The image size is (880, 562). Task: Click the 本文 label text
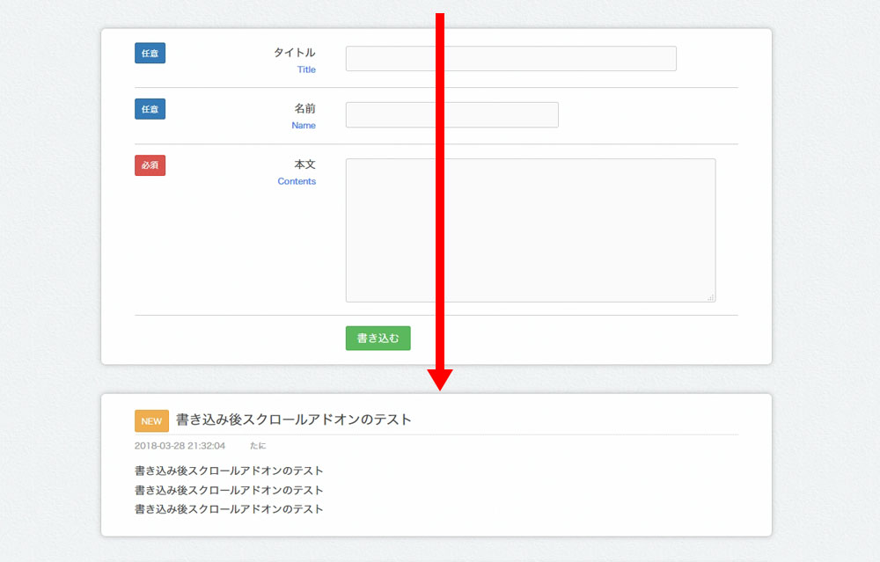(304, 164)
